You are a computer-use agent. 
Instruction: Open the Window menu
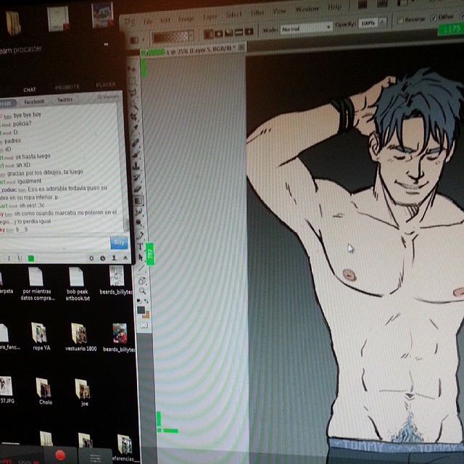307,9
